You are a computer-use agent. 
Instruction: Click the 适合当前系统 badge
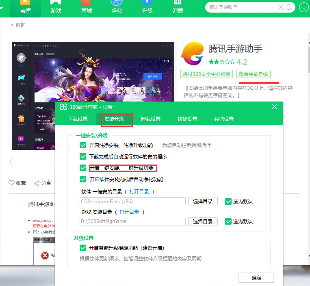tap(253, 74)
